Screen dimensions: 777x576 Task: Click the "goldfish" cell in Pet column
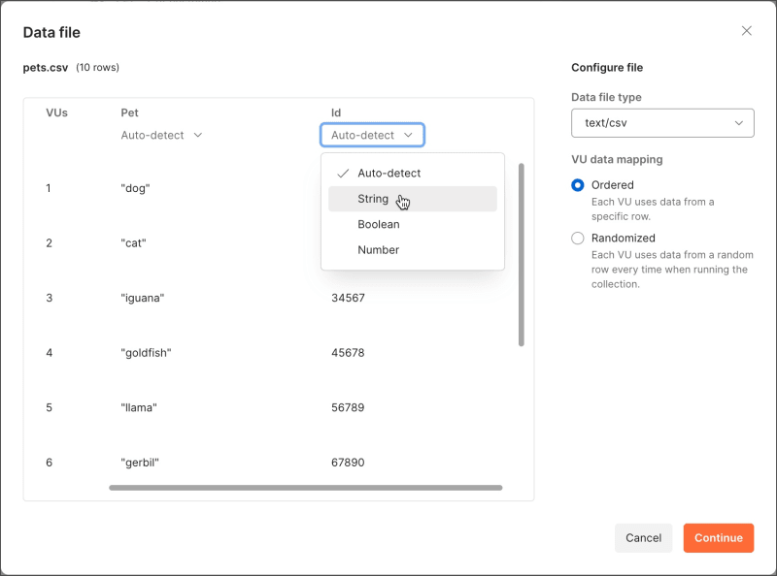coord(146,353)
